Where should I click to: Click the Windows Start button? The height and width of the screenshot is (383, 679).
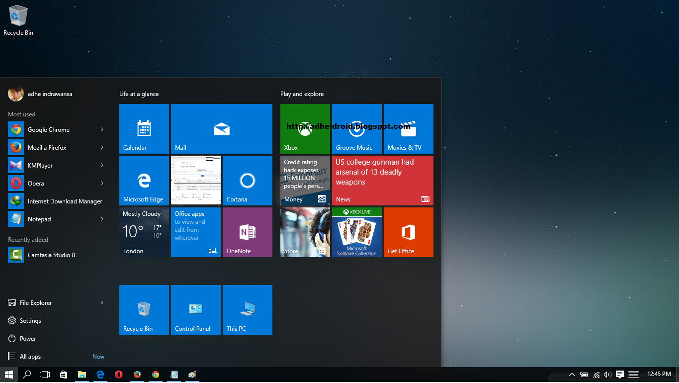tap(9, 375)
